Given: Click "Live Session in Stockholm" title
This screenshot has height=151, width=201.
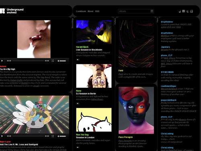Looking at the screenshot, I should [x=89, y=50].
